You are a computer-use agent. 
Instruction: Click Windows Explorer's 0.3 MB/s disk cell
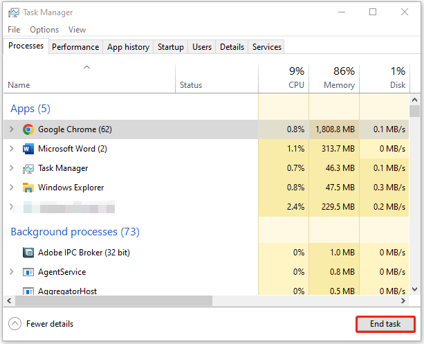click(x=385, y=188)
